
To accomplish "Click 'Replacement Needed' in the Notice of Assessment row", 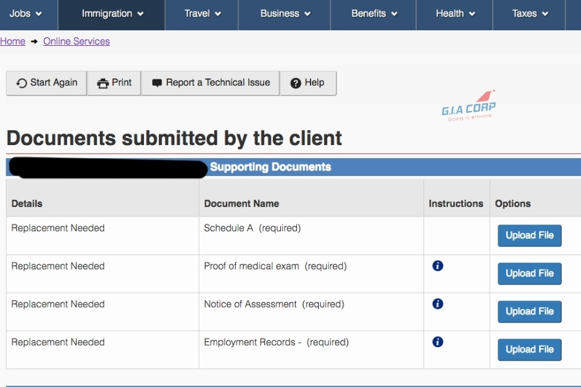I will click(58, 304).
